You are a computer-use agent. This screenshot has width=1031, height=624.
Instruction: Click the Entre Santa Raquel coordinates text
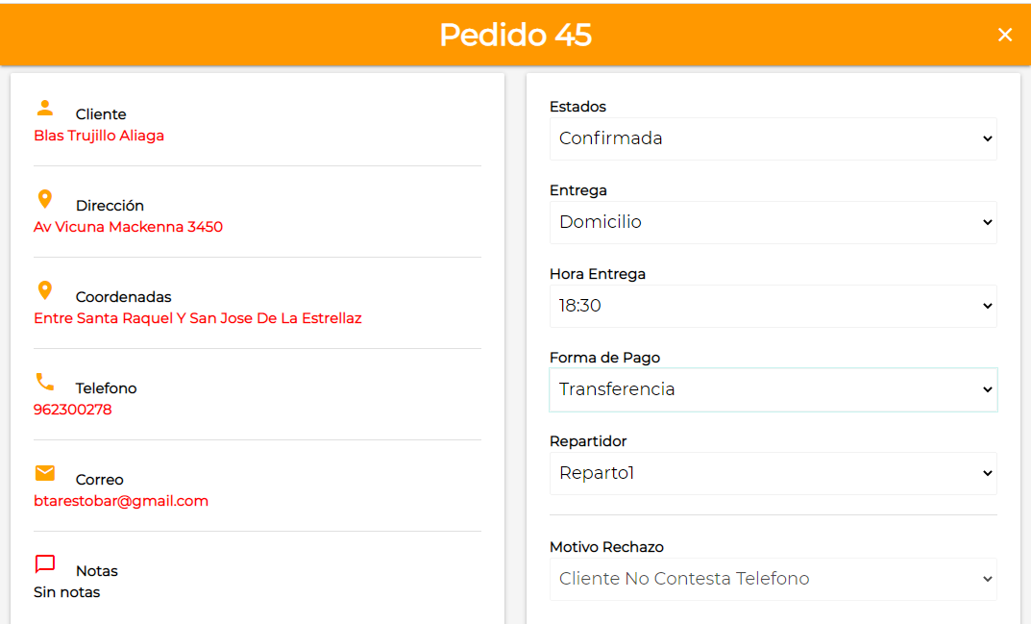click(198, 318)
